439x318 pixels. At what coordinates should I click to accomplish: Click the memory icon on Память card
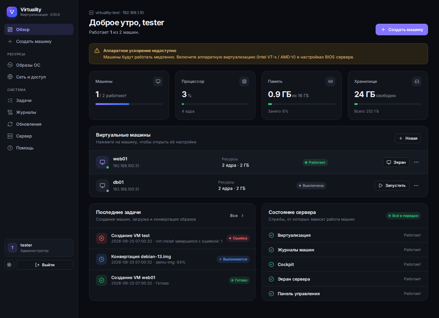(x=330, y=81)
